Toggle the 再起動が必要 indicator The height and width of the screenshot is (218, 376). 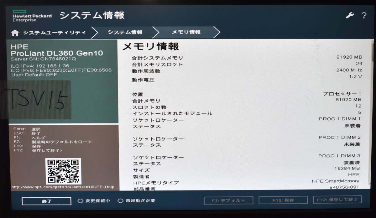pyautogui.click(x=136, y=201)
